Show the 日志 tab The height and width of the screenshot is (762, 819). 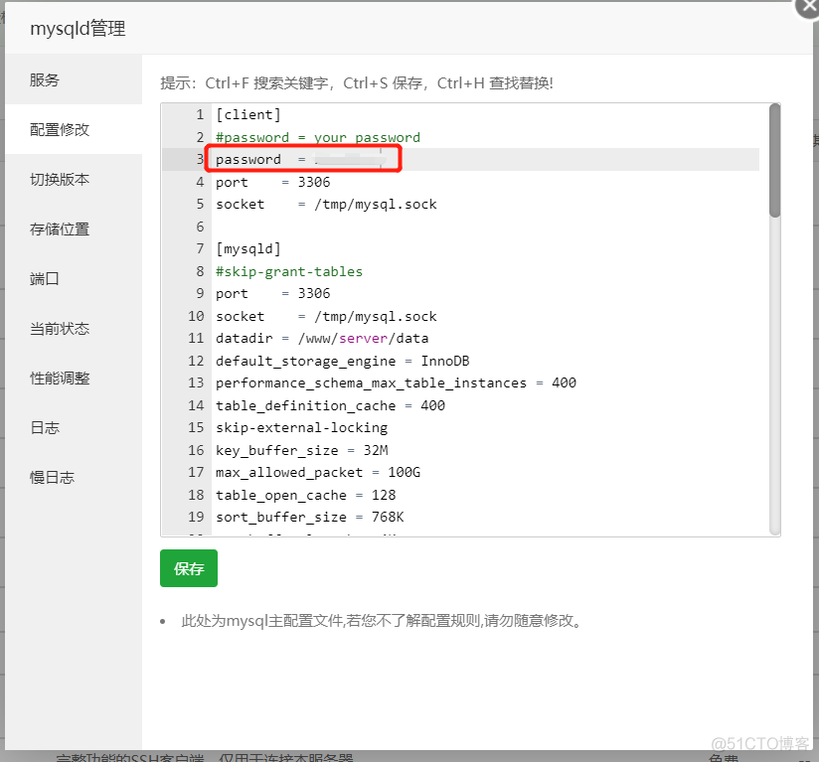[45, 427]
